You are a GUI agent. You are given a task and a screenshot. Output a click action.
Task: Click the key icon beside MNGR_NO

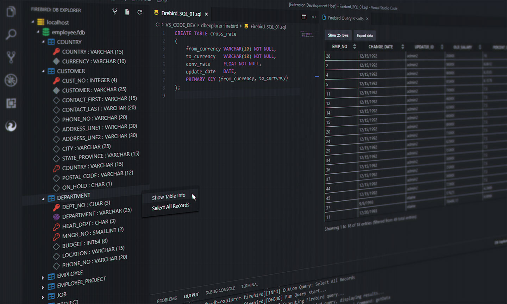(56, 237)
